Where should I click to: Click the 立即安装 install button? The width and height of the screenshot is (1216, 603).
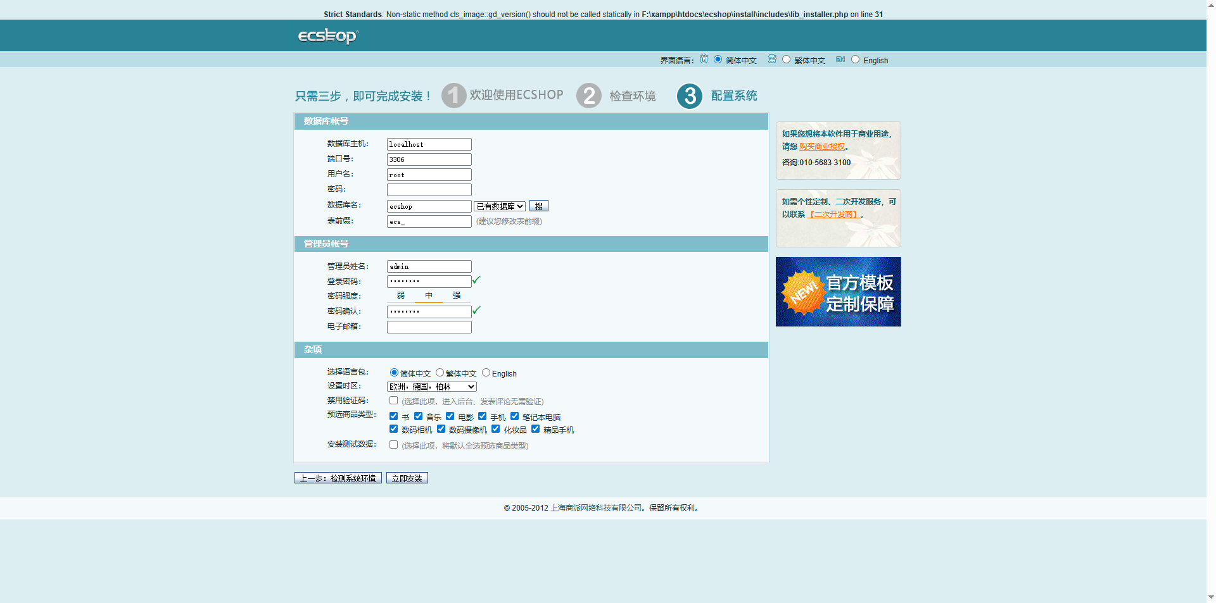tap(407, 478)
